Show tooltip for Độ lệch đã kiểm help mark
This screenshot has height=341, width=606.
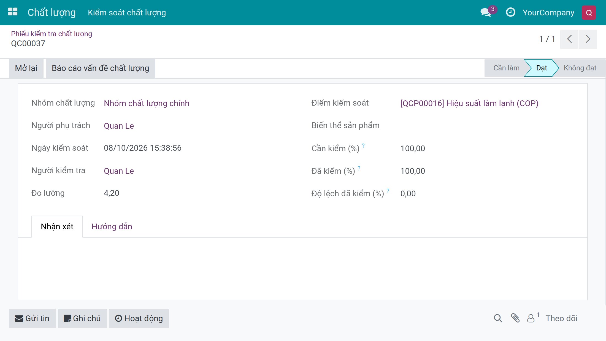coord(388,191)
